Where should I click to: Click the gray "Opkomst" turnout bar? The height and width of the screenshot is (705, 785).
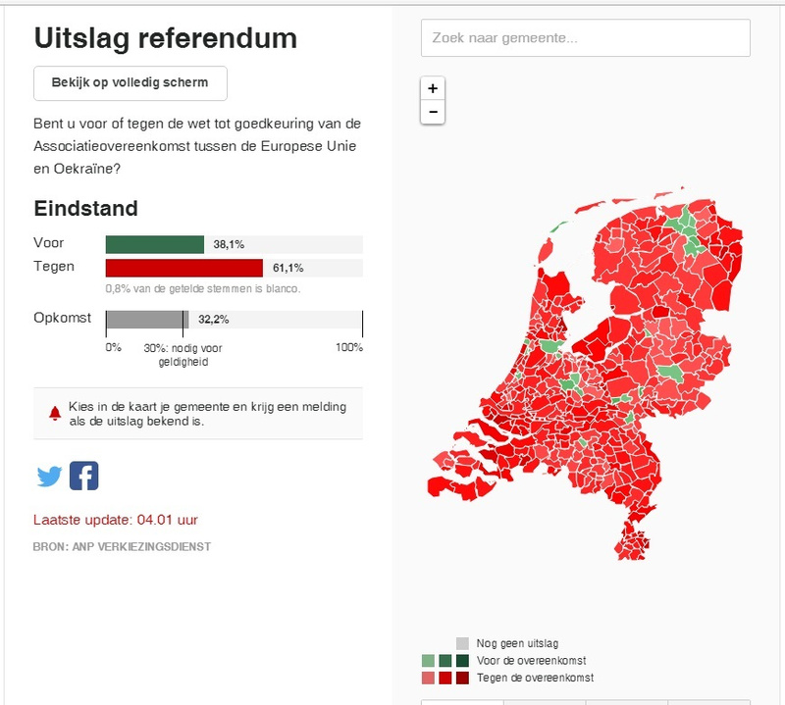click(x=146, y=320)
